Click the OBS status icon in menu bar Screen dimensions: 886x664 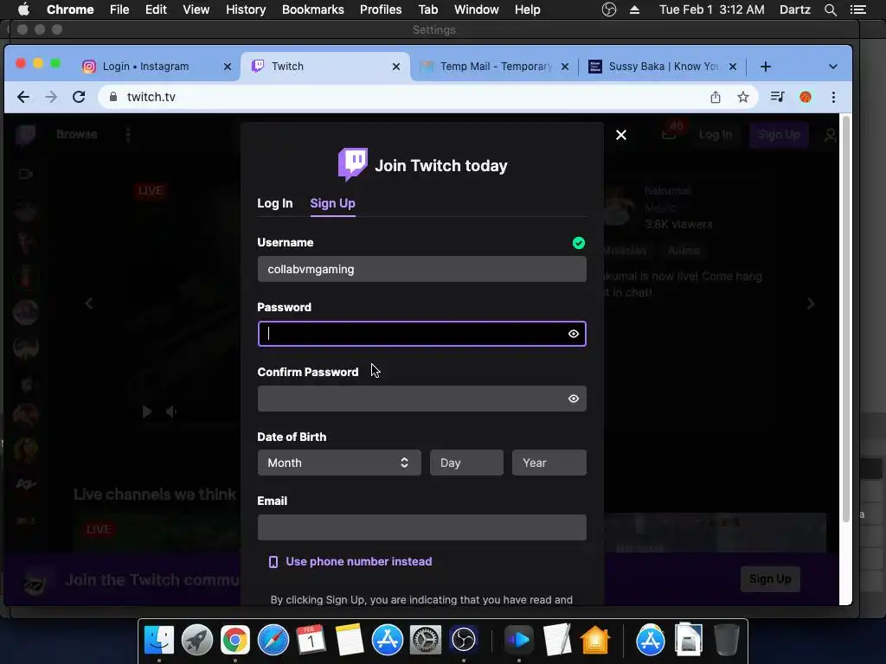click(x=609, y=10)
